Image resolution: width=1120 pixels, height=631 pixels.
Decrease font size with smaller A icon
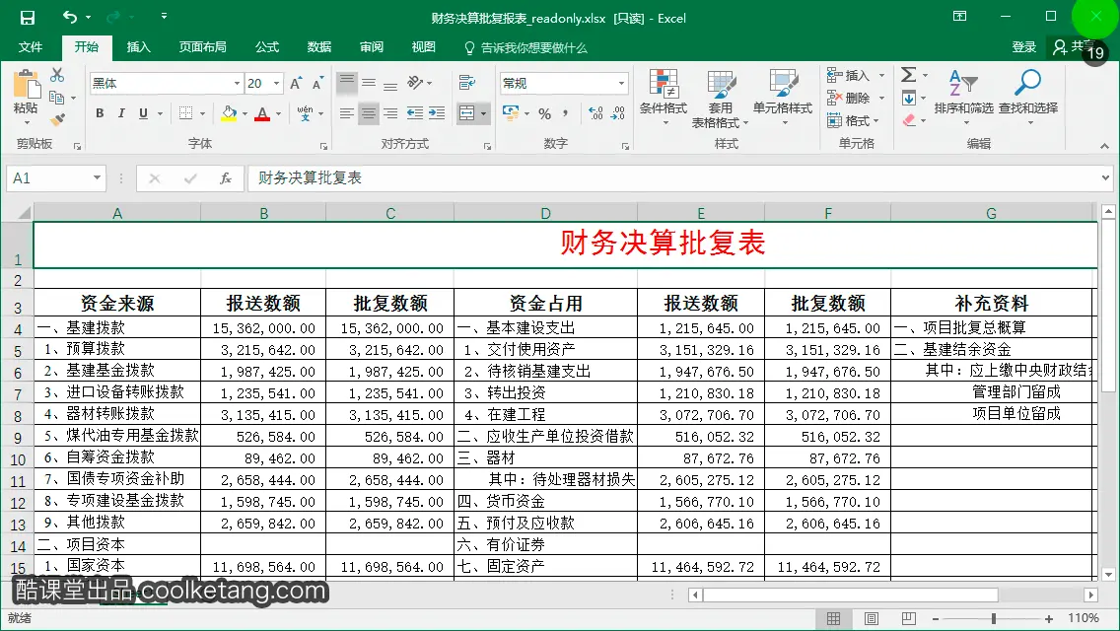pos(317,84)
